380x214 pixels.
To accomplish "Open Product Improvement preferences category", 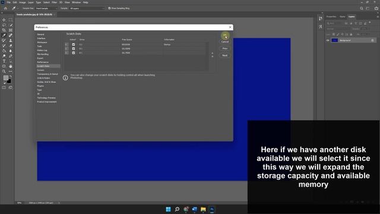I will coord(47,102).
